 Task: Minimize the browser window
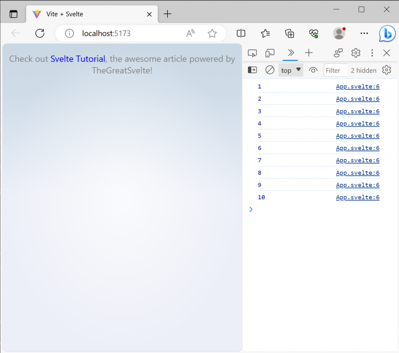(336, 9)
